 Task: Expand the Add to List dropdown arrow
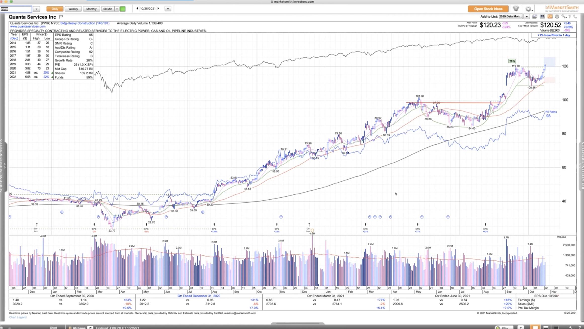[x=527, y=17]
